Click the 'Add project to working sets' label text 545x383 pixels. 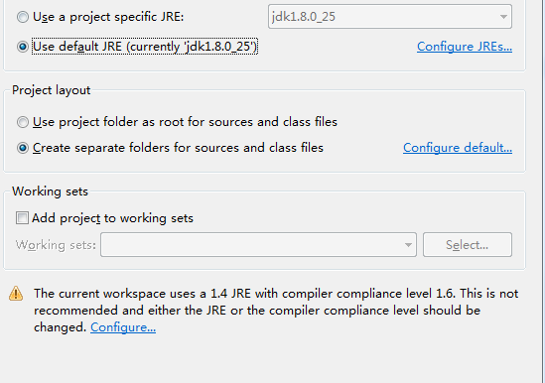[112, 218]
